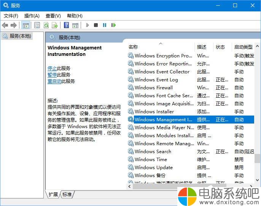The height and width of the screenshot is (206, 261).
Task: Toggle the action pane toolbar icon
Action: 75,25
